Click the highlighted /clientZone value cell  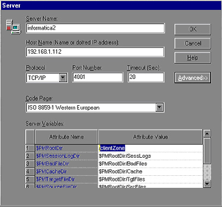point(150,148)
